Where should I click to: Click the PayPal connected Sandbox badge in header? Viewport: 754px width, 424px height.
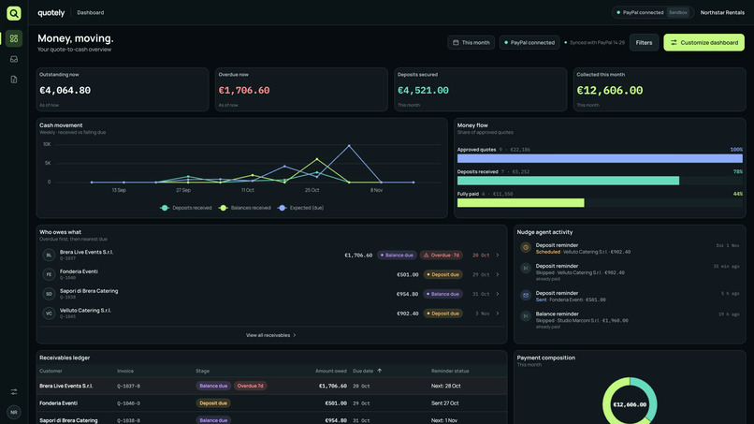(653, 12)
